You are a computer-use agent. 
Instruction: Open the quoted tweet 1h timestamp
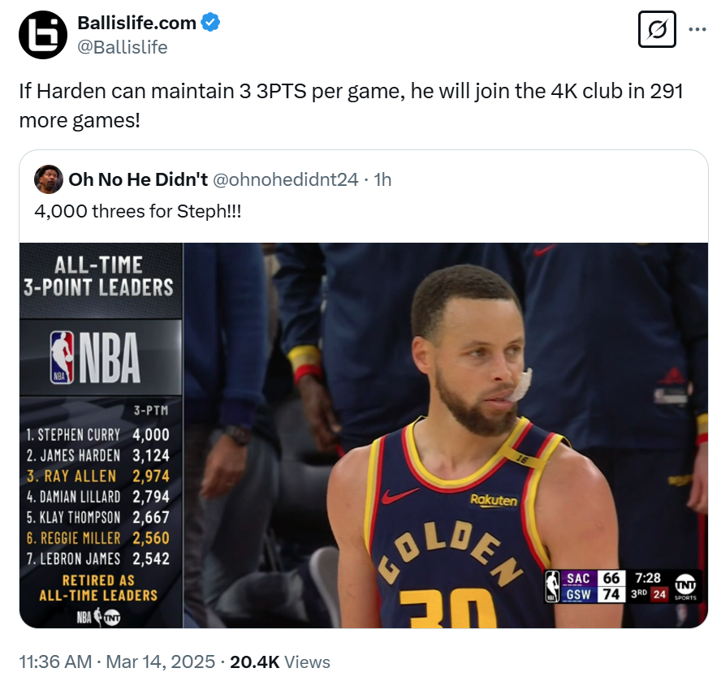382,179
